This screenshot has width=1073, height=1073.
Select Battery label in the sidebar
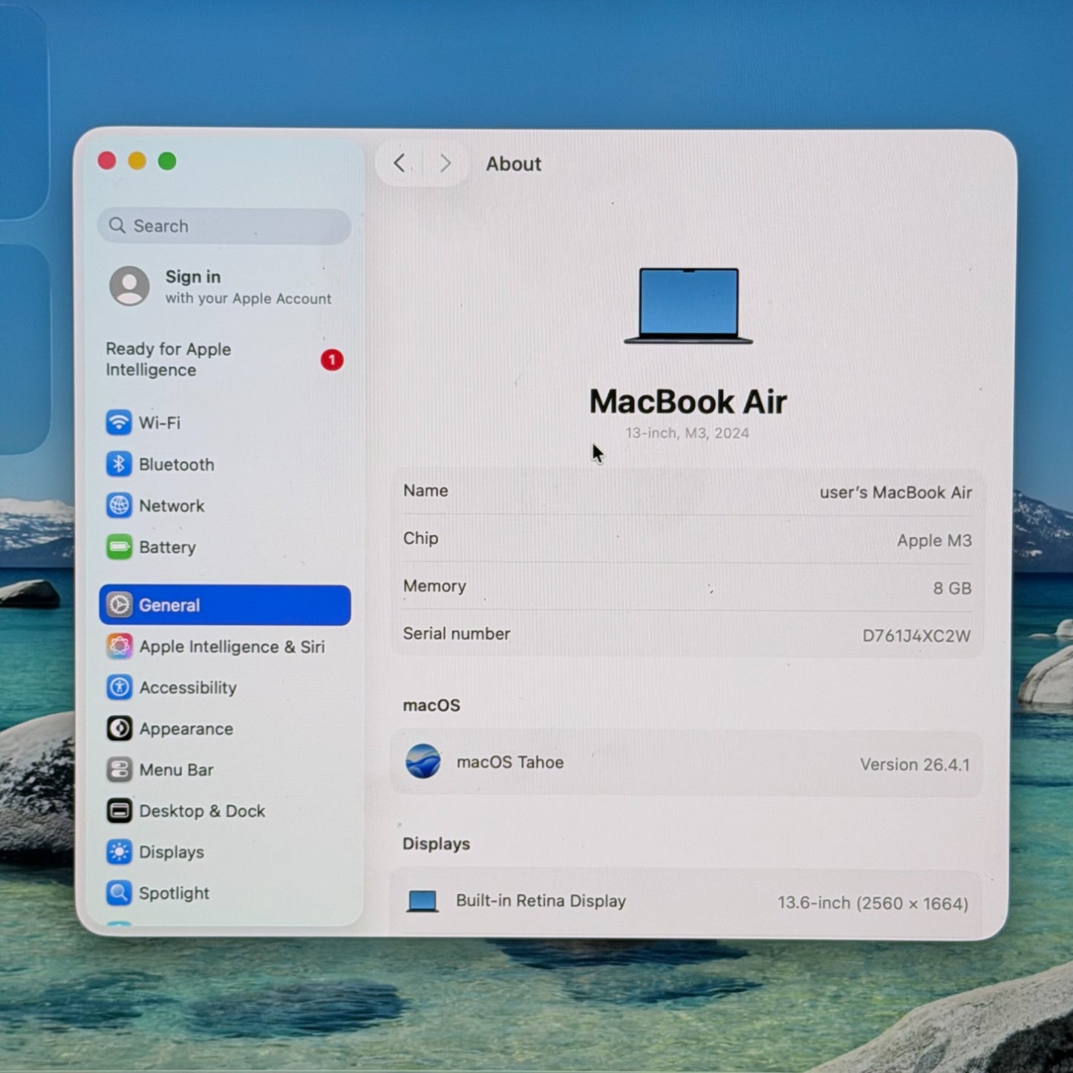[x=168, y=548]
